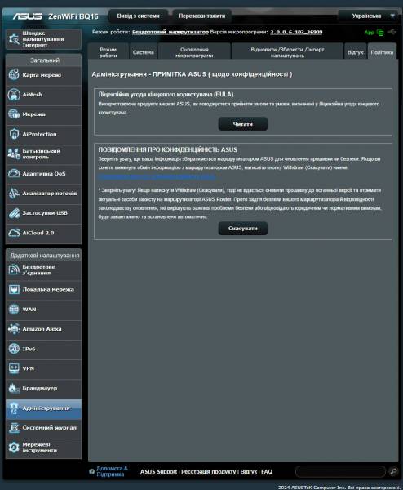Switch to Система tab
The image size is (403, 490).
click(144, 52)
